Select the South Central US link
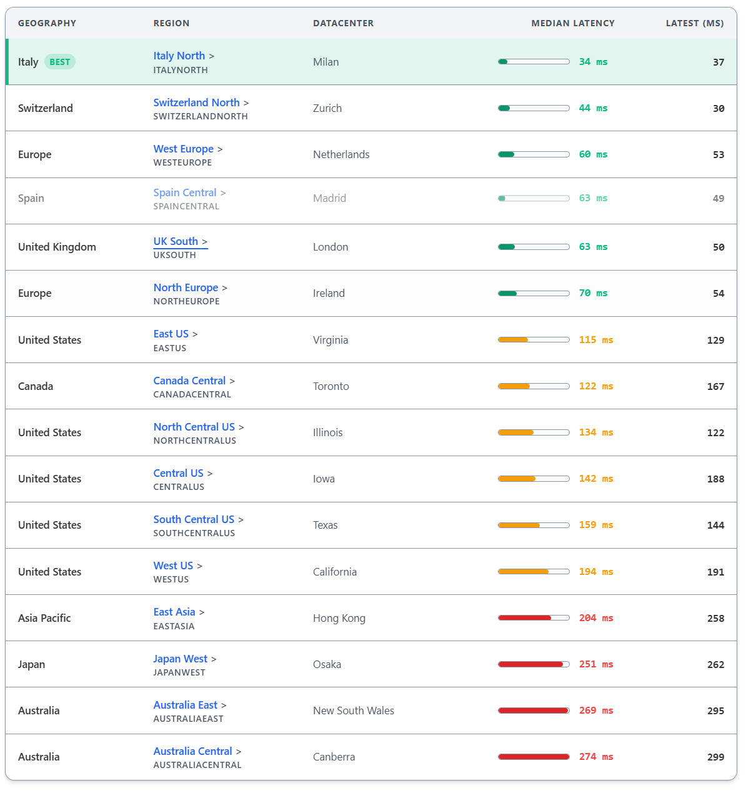The width and height of the screenshot is (751, 793). pos(194,519)
